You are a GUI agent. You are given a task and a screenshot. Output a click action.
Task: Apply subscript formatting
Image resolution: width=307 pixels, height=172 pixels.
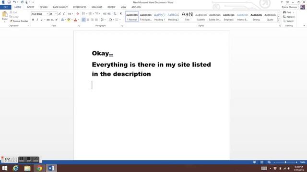tap(52, 20)
